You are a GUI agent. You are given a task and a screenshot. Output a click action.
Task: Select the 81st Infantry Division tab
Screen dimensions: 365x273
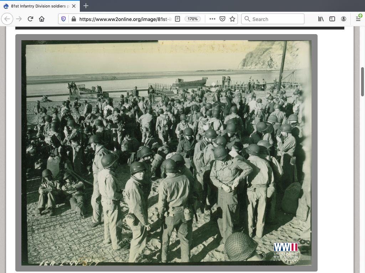click(x=36, y=6)
